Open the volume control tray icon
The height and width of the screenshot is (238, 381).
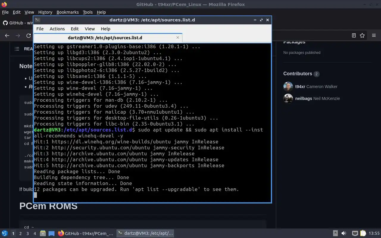pyautogui.click(x=344, y=234)
